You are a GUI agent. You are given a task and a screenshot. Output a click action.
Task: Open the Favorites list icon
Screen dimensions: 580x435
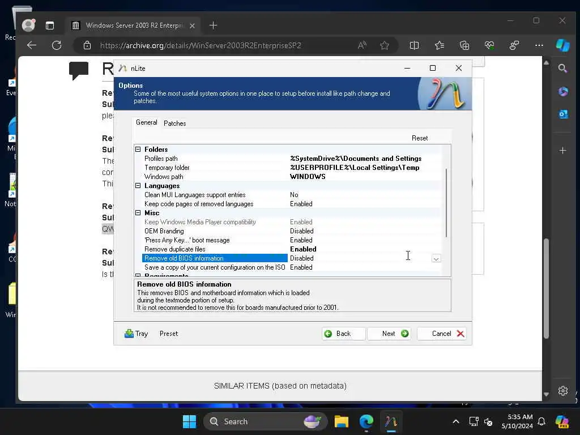(x=440, y=45)
